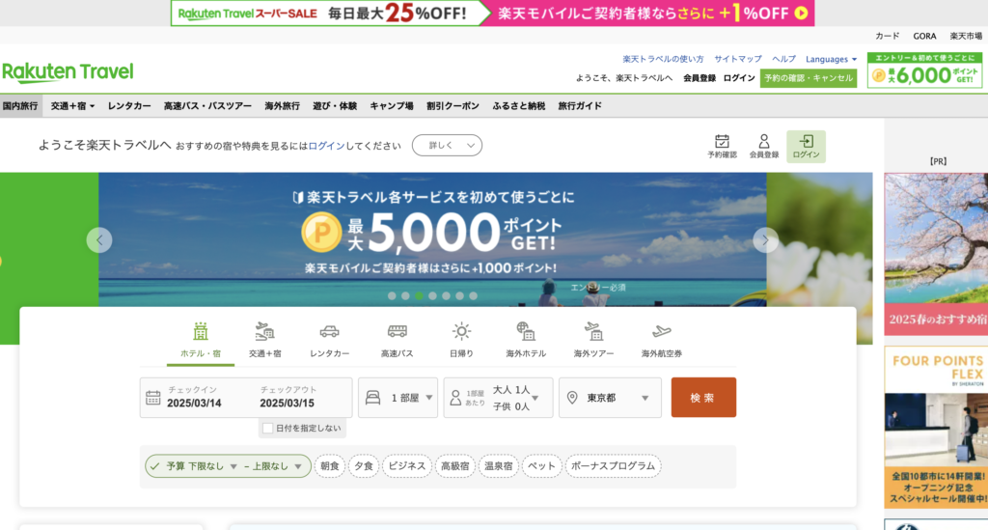The width and height of the screenshot is (988, 530).
Task: Toggle the ボーナスプログラム filter chip
Action: pos(613,466)
